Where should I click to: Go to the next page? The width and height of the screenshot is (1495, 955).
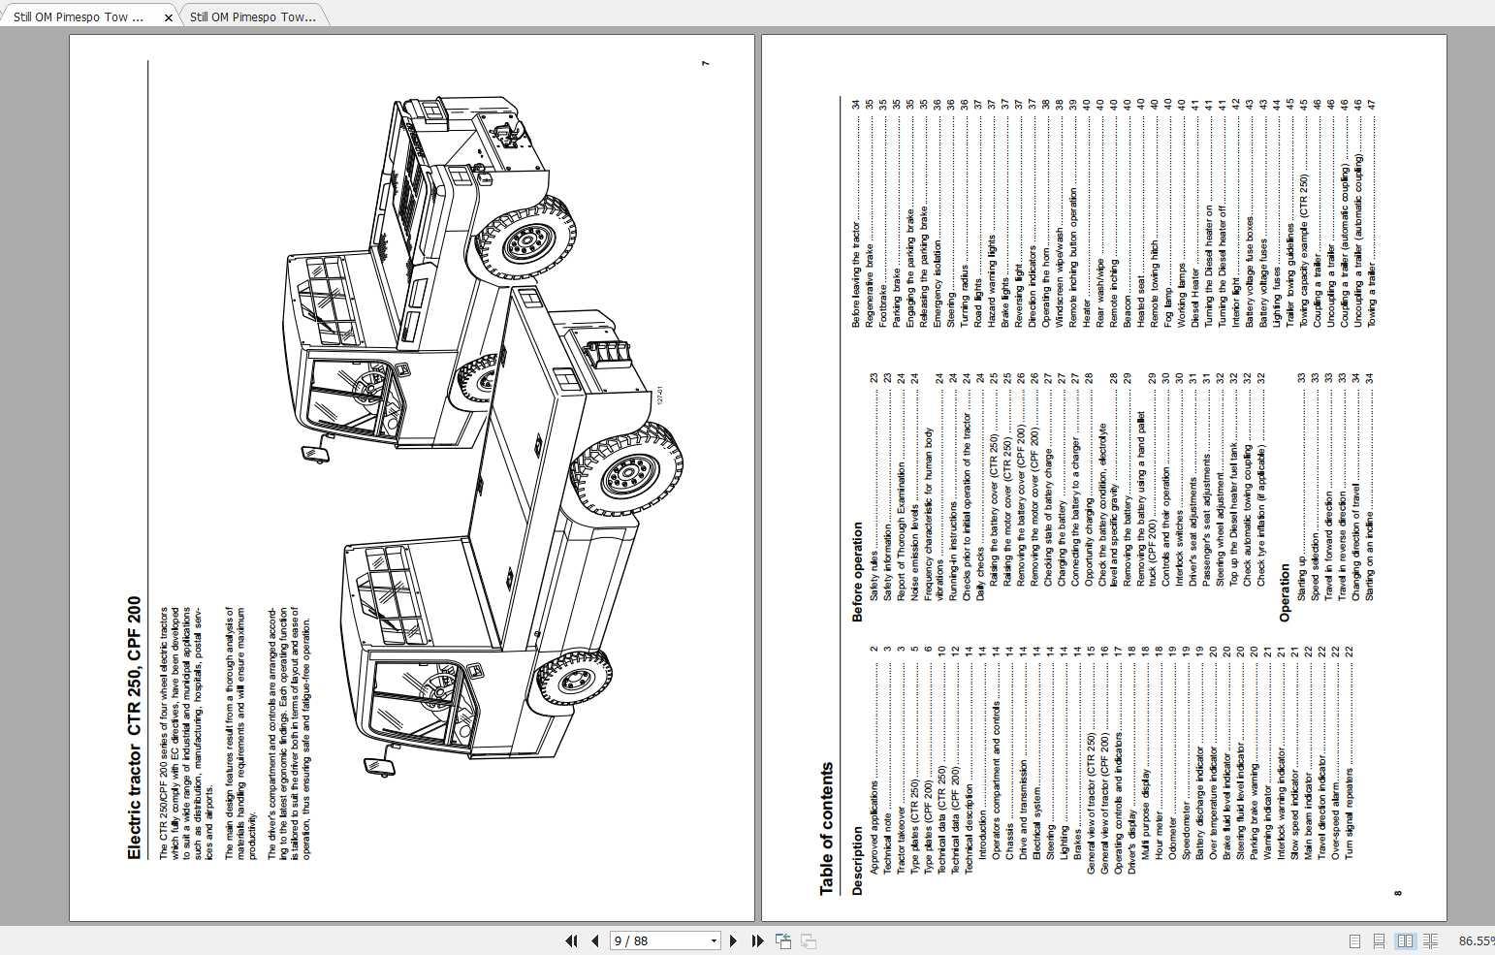point(733,940)
